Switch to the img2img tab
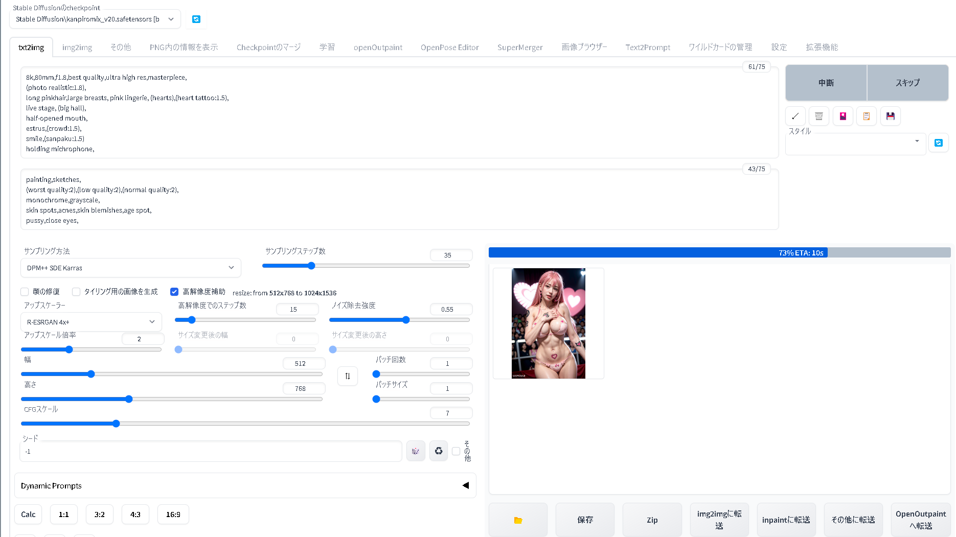956x537 pixels. pos(77,48)
